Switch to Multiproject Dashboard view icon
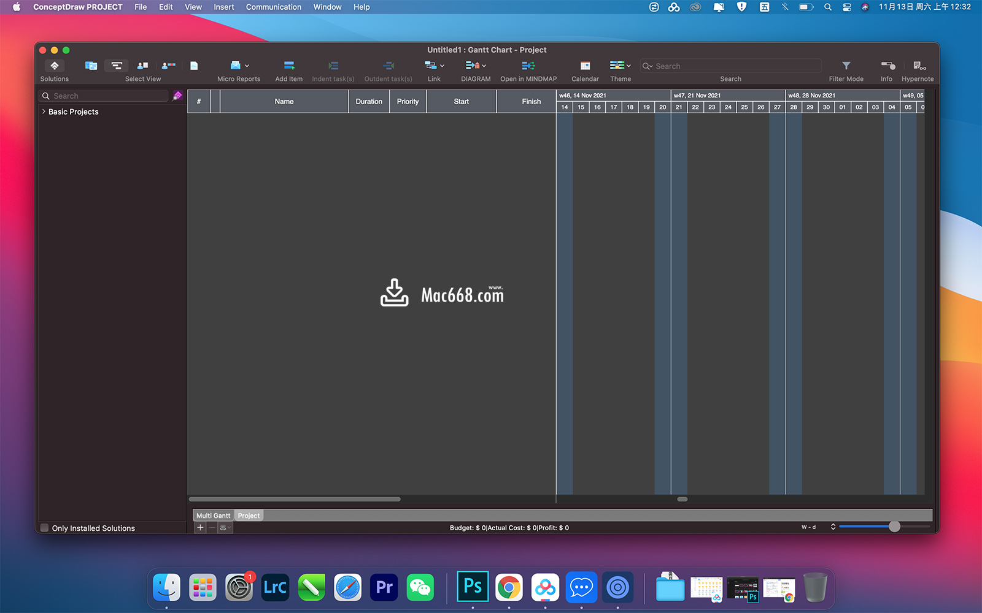This screenshot has width=982, height=613. [91, 66]
